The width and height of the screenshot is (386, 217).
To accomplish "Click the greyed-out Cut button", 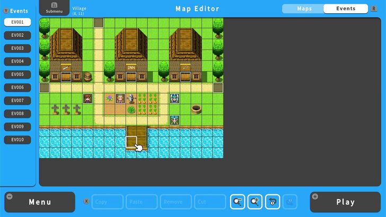I will tap(210, 202).
